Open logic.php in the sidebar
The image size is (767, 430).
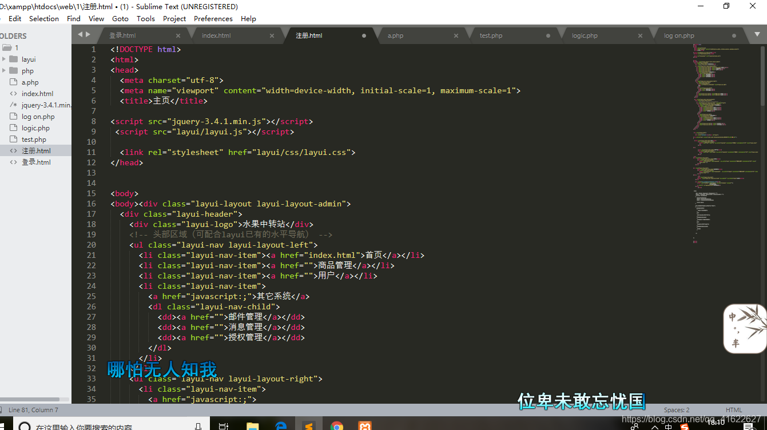click(x=35, y=128)
